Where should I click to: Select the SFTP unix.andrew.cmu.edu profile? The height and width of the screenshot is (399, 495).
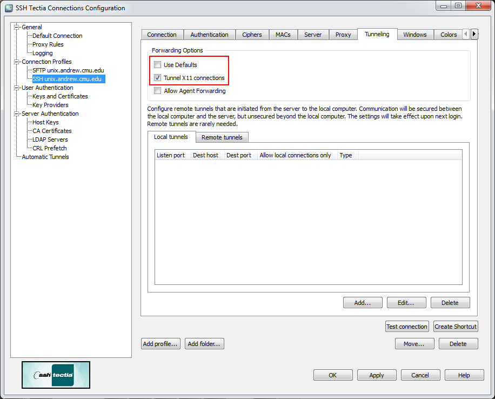pos(68,70)
